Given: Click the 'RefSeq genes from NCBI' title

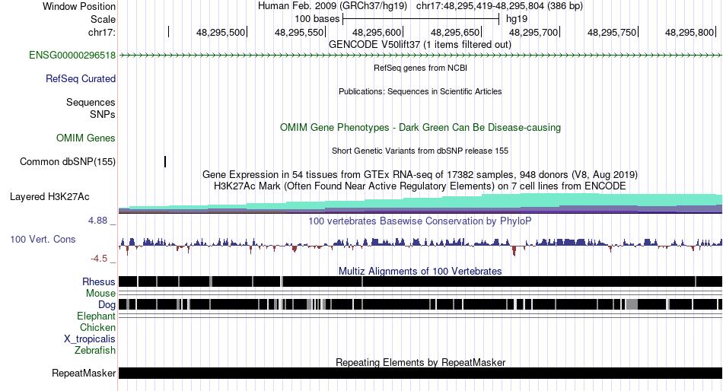Looking at the screenshot, I should coord(421,68).
